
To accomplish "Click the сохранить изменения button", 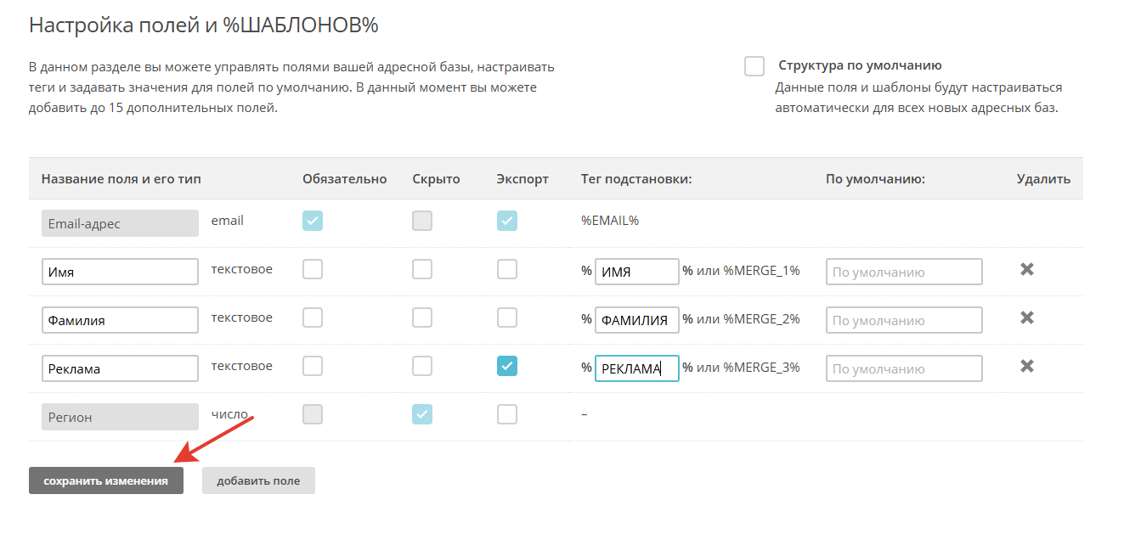I will point(106,480).
